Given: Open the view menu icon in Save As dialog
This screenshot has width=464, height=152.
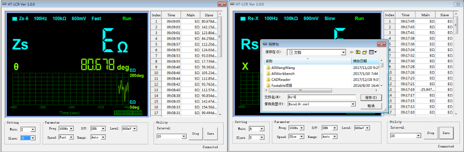Looking at the screenshot, I should click(373, 52).
